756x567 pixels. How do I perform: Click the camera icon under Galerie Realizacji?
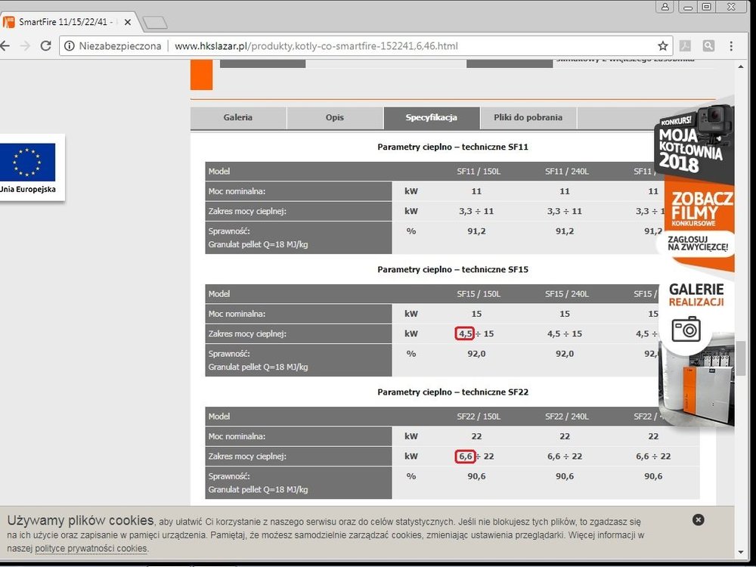pos(686,329)
